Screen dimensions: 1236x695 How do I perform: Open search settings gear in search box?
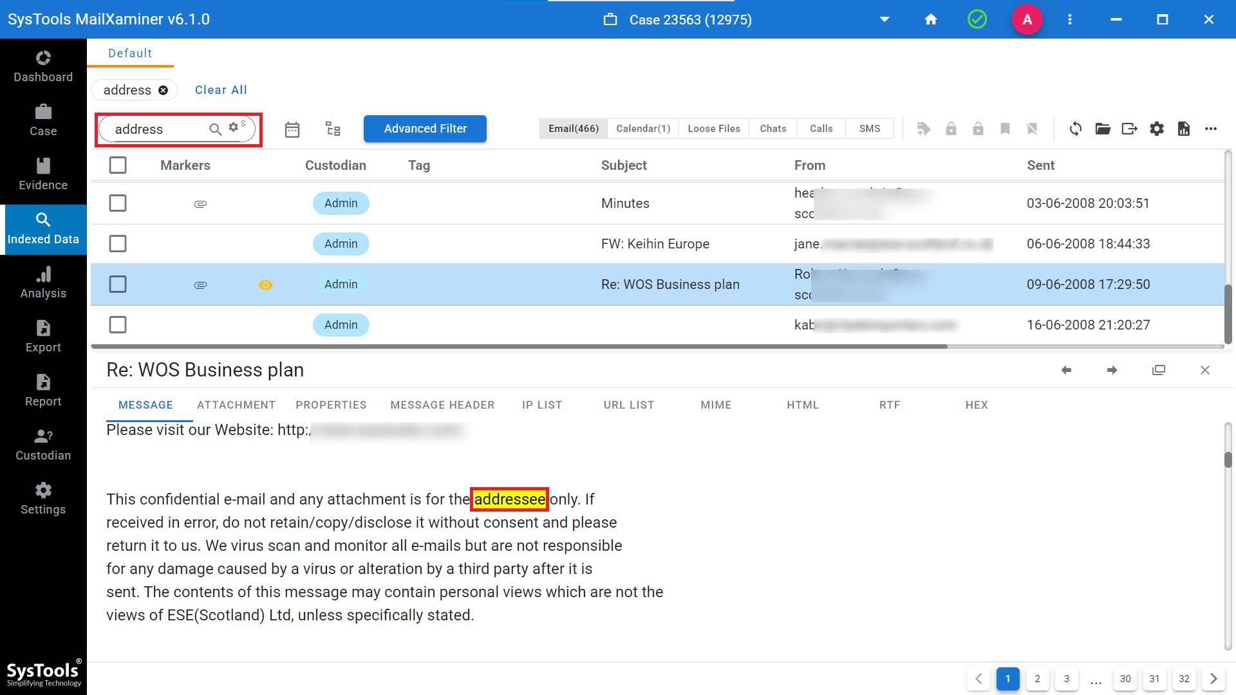[234, 127]
